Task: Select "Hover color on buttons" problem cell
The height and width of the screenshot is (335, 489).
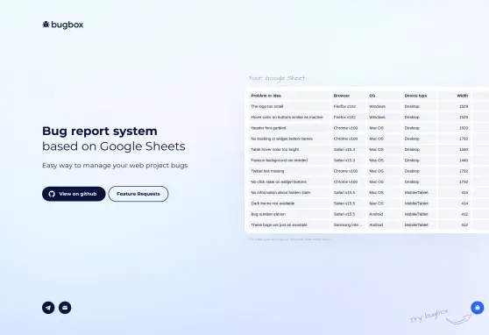Action: coord(289,118)
